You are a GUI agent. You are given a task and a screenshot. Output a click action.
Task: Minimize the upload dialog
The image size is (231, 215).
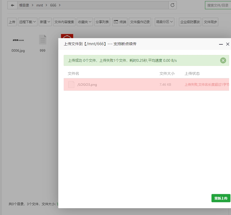click(221, 44)
